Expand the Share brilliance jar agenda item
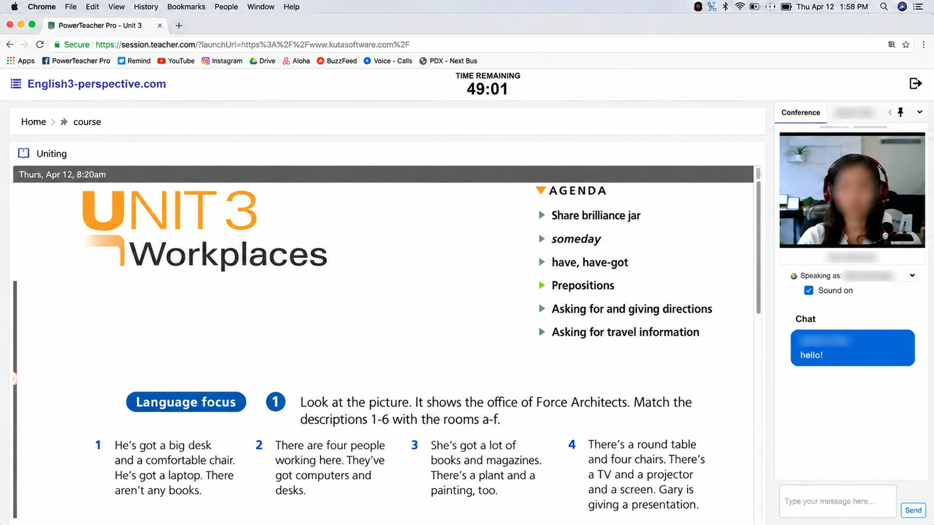Viewport: 934px width, 525px height. tap(542, 215)
